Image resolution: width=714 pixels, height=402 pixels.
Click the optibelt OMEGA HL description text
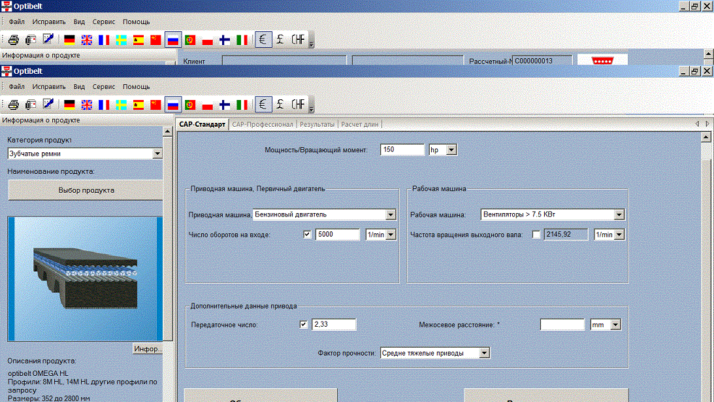coord(38,373)
